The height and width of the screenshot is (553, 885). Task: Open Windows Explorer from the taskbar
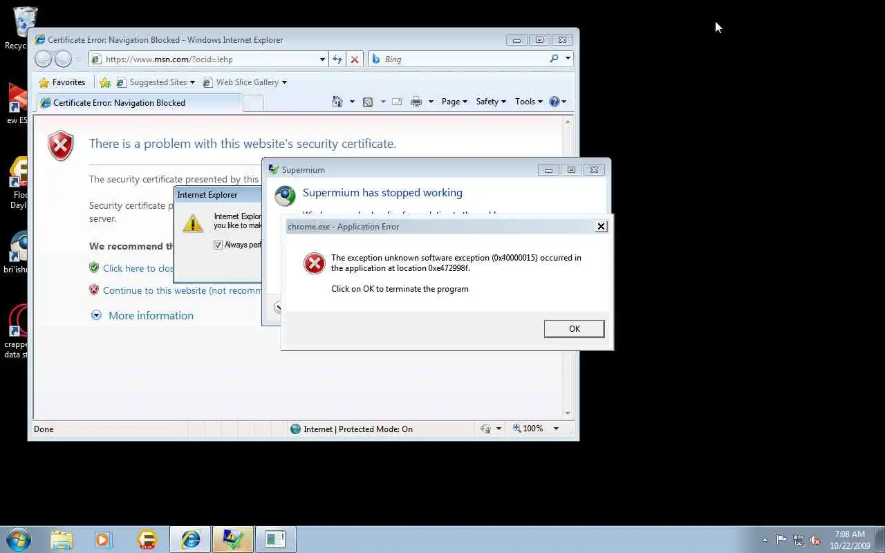click(x=62, y=539)
